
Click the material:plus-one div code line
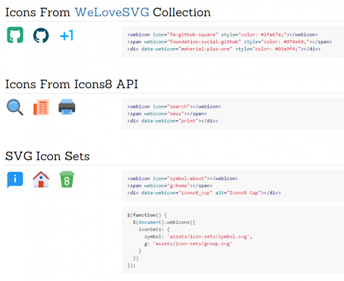click(x=224, y=49)
